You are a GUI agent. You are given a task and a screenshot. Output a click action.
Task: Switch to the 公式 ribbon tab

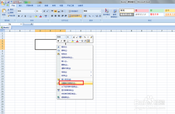click(x=39, y=5)
